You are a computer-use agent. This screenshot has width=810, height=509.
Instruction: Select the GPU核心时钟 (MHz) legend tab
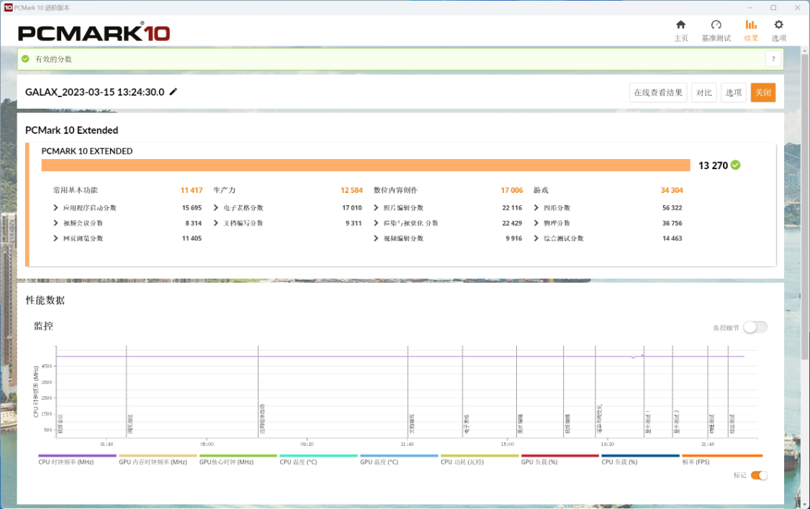click(238, 461)
